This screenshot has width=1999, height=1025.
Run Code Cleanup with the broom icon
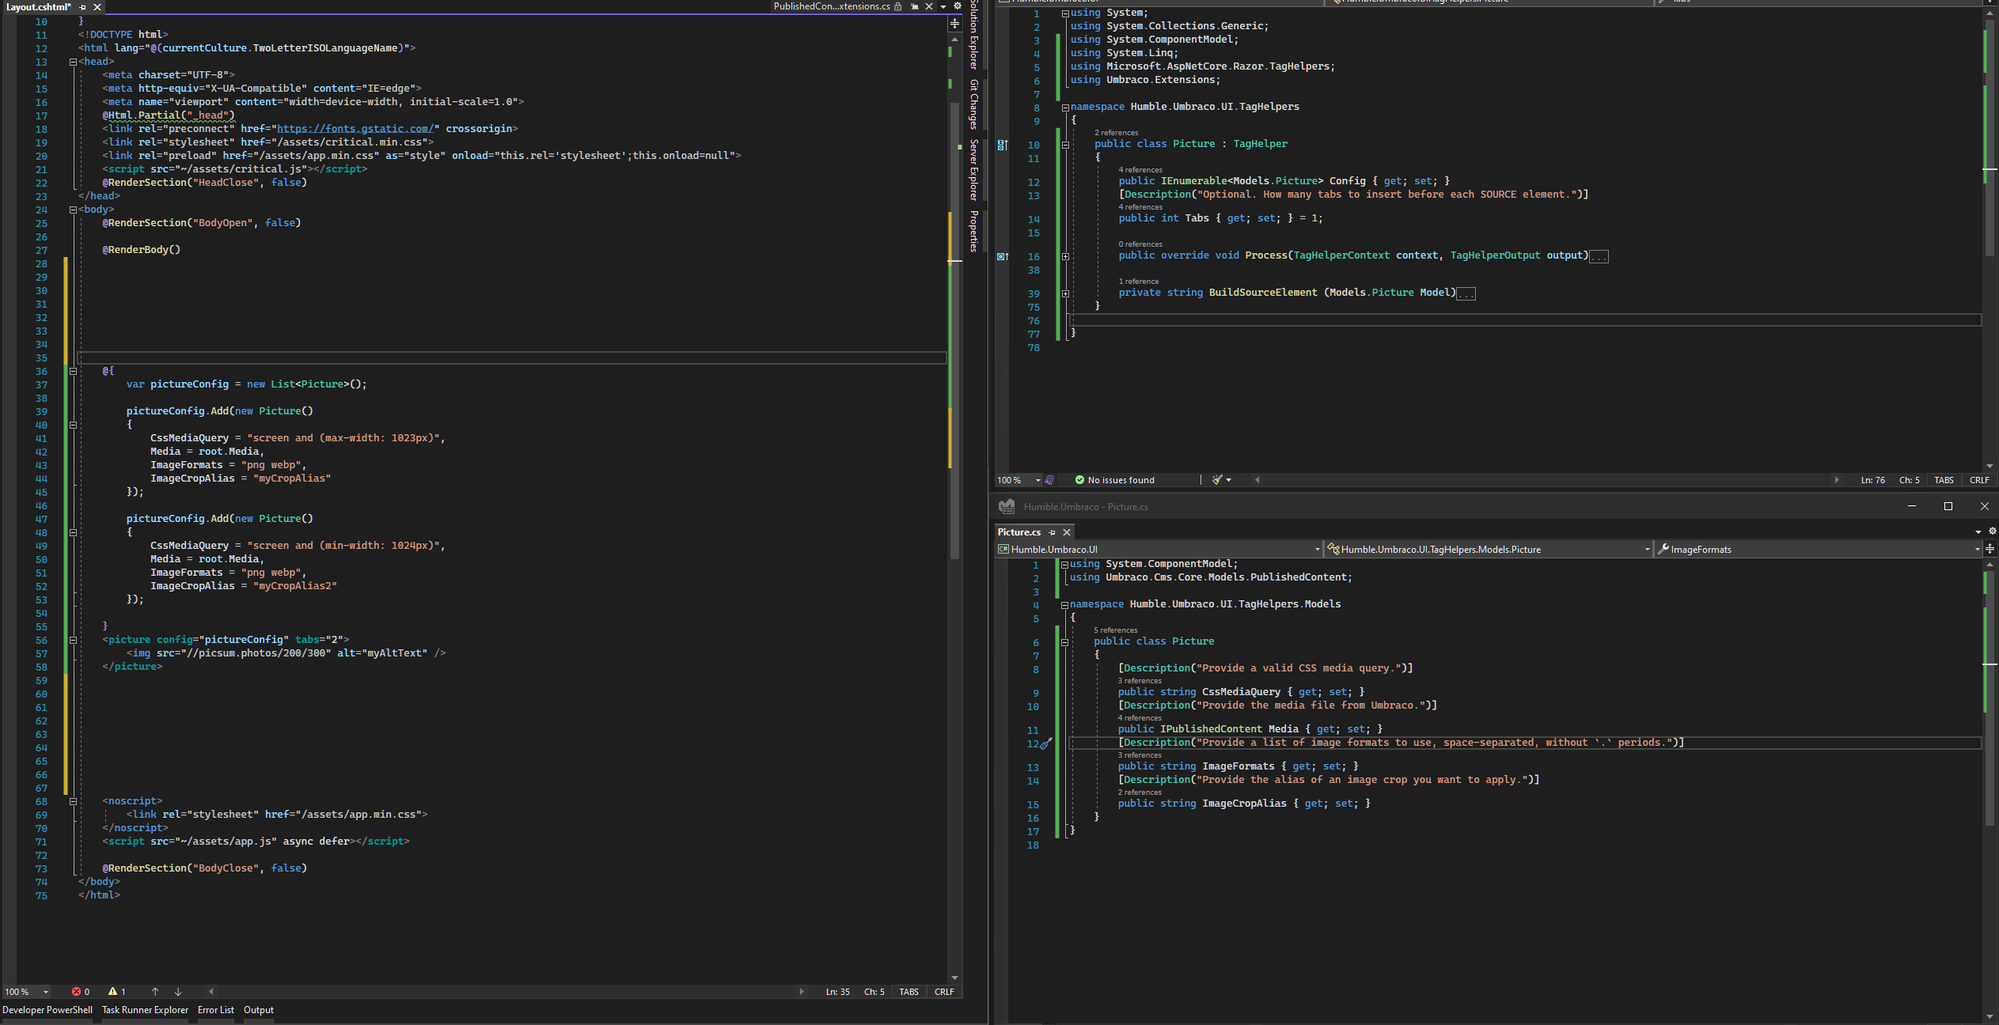coord(1216,480)
